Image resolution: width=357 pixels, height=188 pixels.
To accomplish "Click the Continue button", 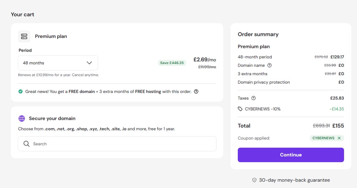I will pos(291,155).
